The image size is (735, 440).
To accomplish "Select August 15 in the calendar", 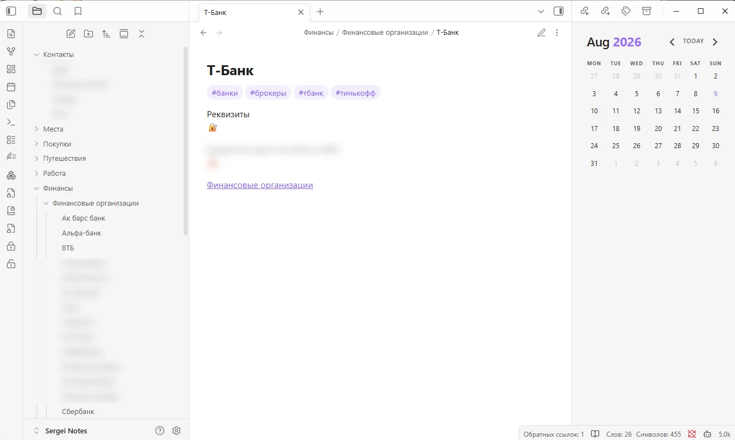I will 696,111.
